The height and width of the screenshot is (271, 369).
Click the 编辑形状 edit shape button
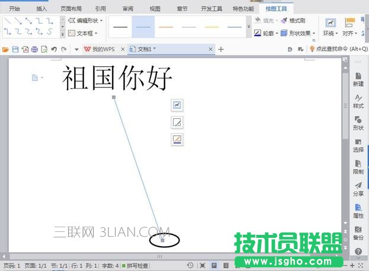(x=85, y=20)
